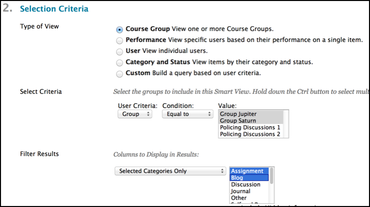Choose the User view radio option

pos(119,51)
